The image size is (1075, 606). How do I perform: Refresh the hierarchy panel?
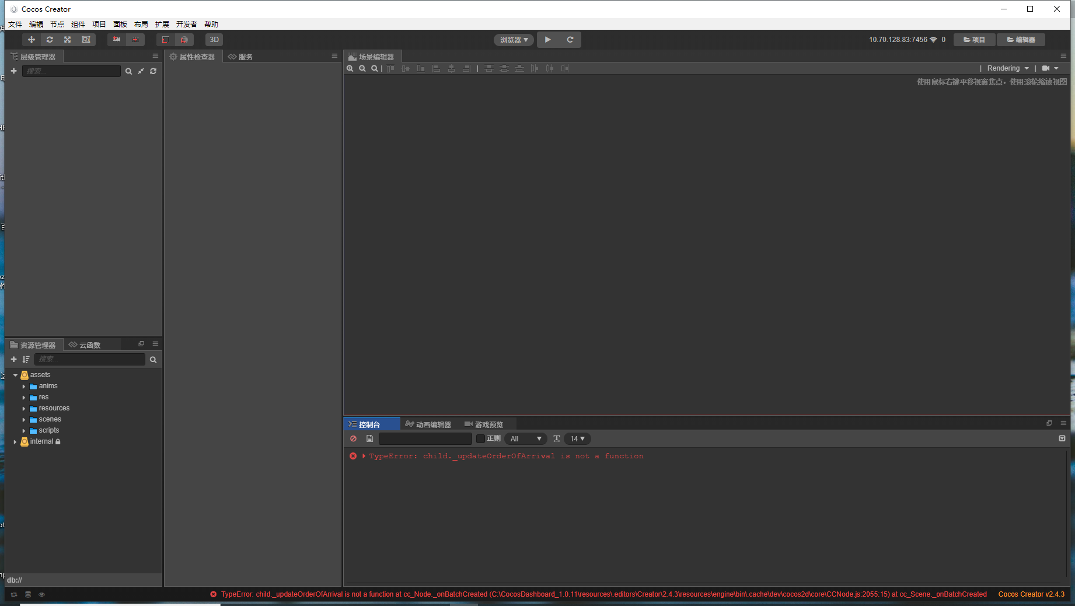pyautogui.click(x=153, y=71)
